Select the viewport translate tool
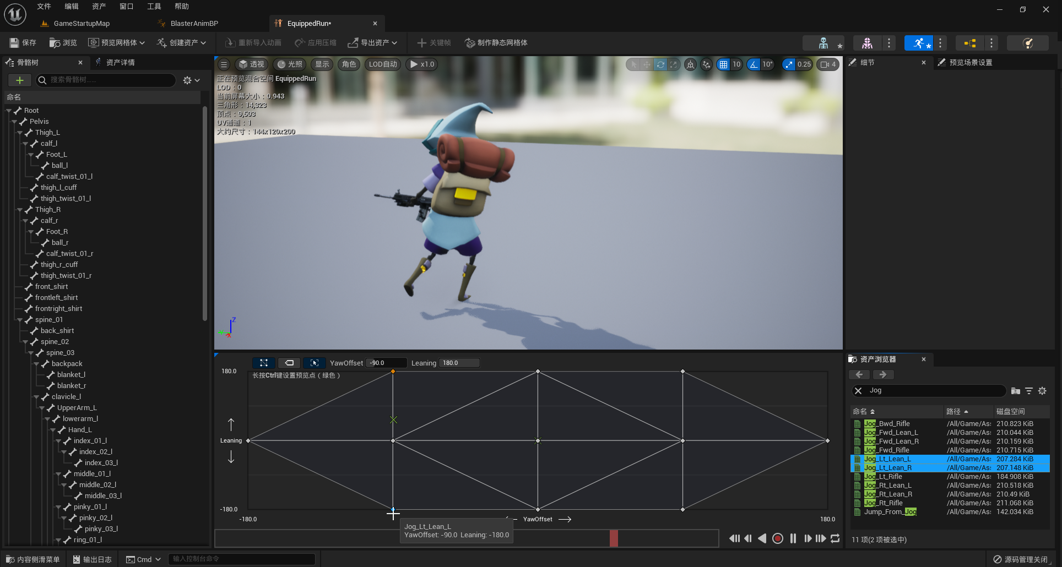The image size is (1062, 567). click(647, 64)
